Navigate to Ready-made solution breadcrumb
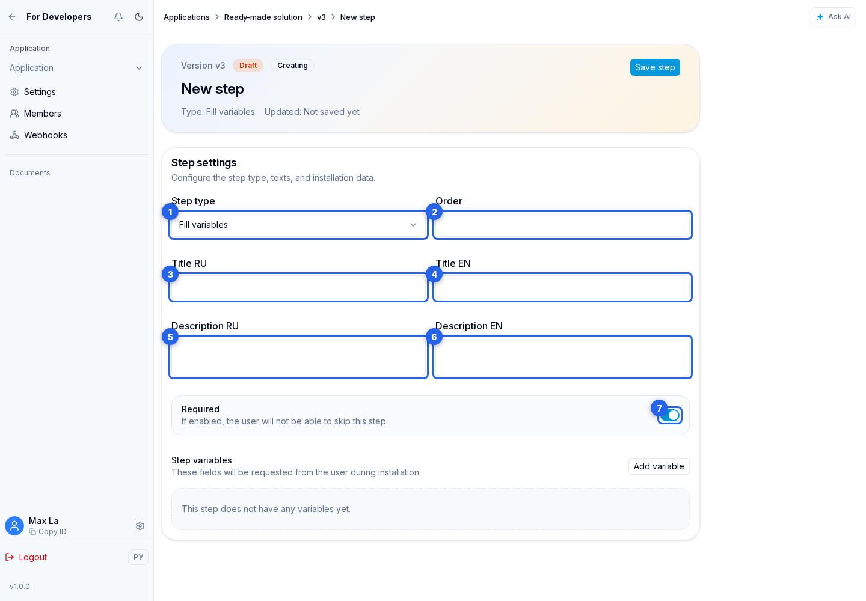The height and width of the screenshot is (601, 866). 263,17
